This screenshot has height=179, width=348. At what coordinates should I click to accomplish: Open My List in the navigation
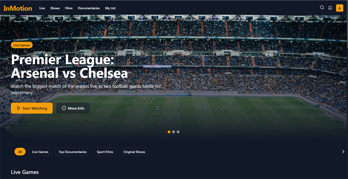pos(110,8)
